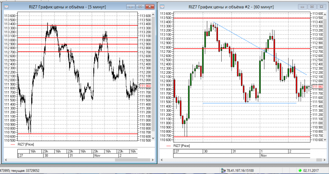329x174 pixels.
Task: Click the date 02.11.2017 in the status bar
Action: 311,171
